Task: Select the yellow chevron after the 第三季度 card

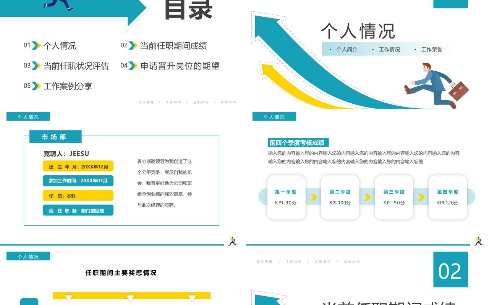Action: point(421,197)
